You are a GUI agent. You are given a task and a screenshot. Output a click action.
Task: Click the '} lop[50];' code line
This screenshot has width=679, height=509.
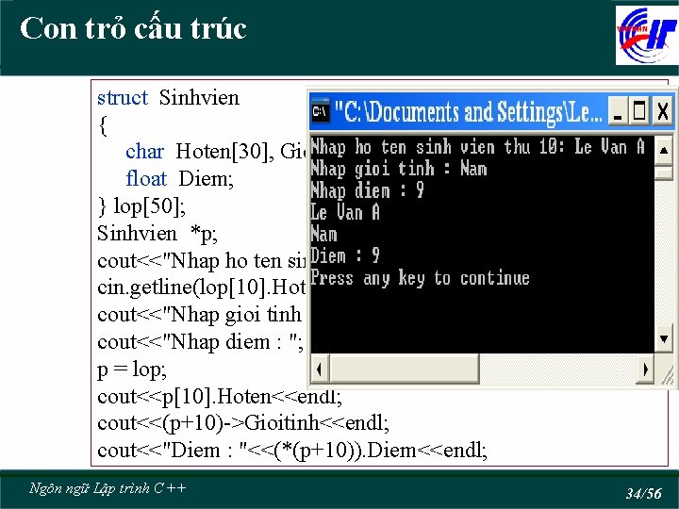click(141, 205)
